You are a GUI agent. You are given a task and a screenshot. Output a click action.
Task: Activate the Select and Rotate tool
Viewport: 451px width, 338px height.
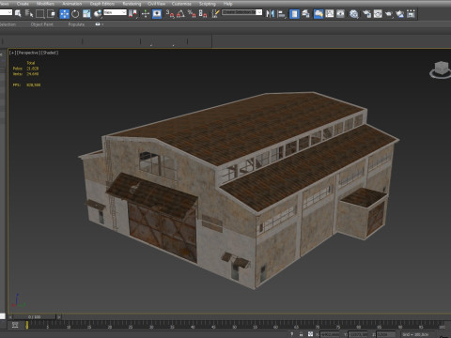tap(75, 14)
